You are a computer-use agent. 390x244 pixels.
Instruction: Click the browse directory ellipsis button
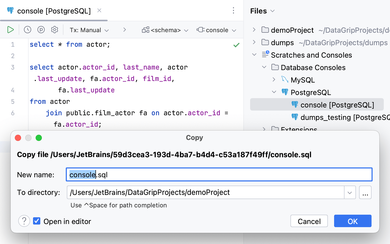(x=365, y=193)
